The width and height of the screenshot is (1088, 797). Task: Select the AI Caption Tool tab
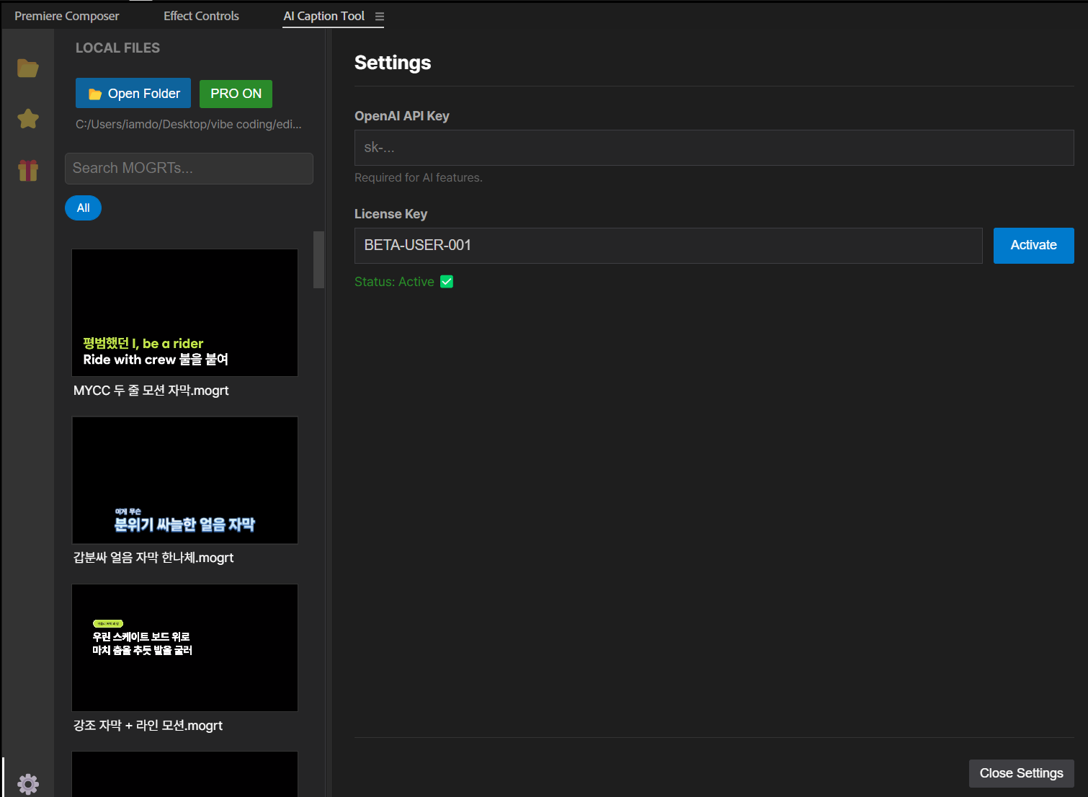pos(324,16)
